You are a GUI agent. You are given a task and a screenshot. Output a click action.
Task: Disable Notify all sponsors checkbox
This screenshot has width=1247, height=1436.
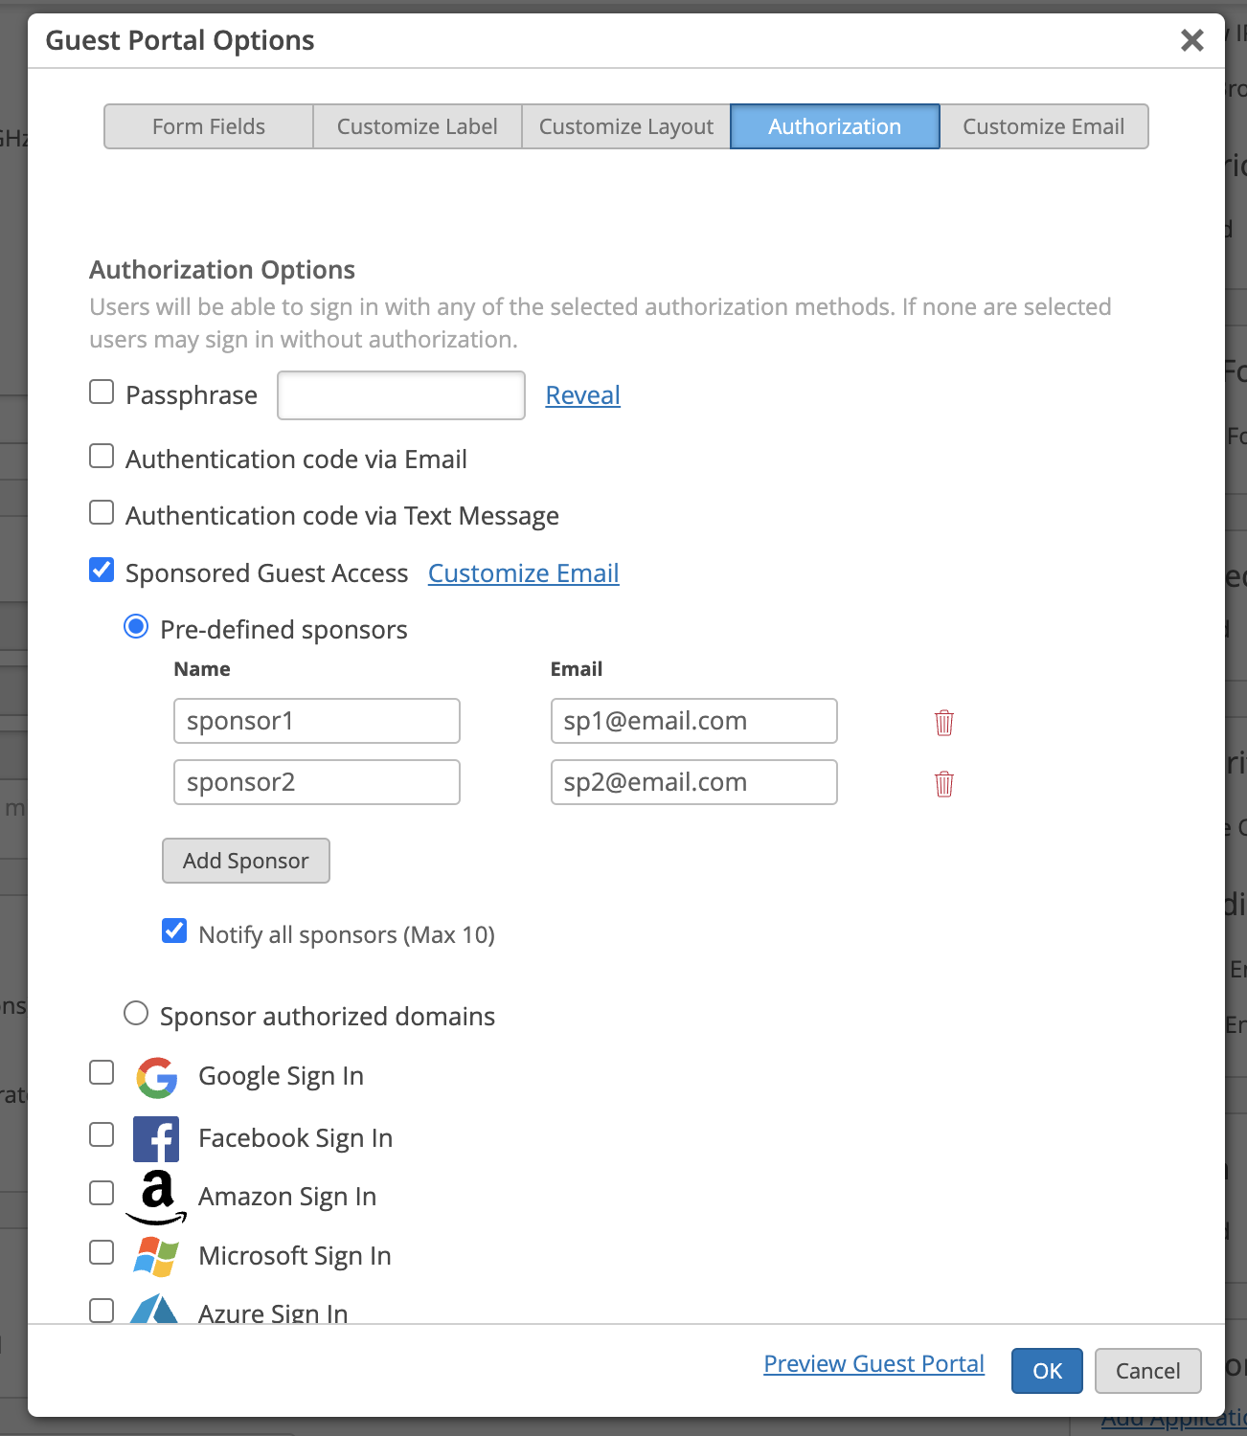[x=174, y=931]
